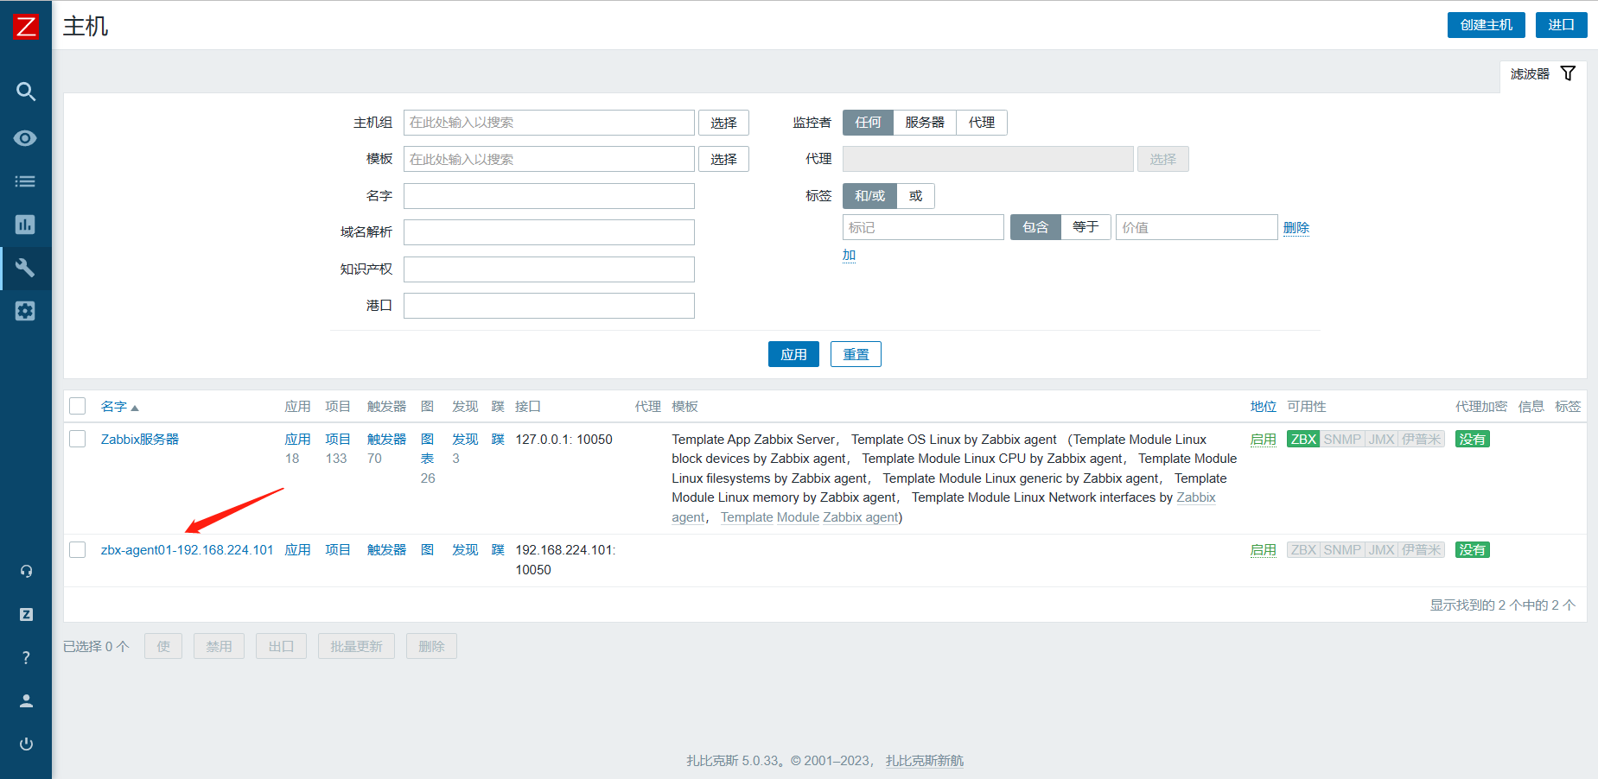
Task: Select 代理 in the 监控者 options
Action: [x=982, y=123]
